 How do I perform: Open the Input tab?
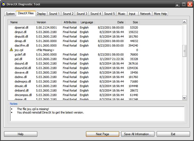coord(132,14)
